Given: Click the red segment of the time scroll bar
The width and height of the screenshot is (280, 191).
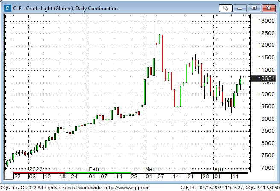Looking at the screenshot, I should (x=39, y=173).
